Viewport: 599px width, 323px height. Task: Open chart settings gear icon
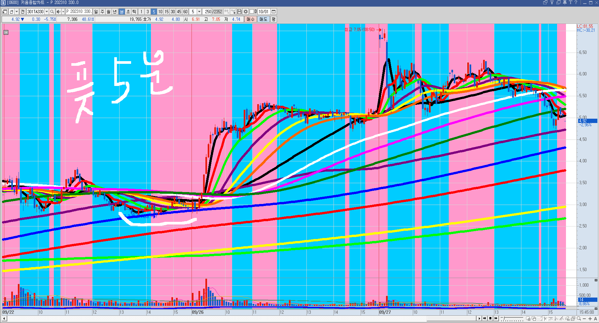(x=246, y=12)
